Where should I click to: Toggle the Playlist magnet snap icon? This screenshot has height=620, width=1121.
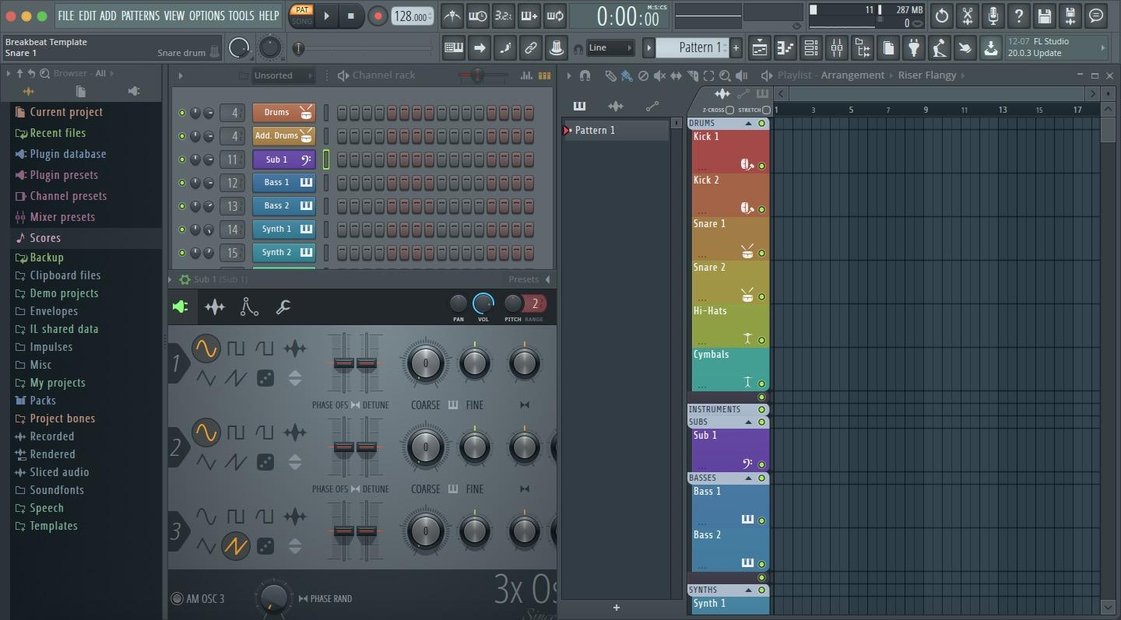click(x=585, y=75)
